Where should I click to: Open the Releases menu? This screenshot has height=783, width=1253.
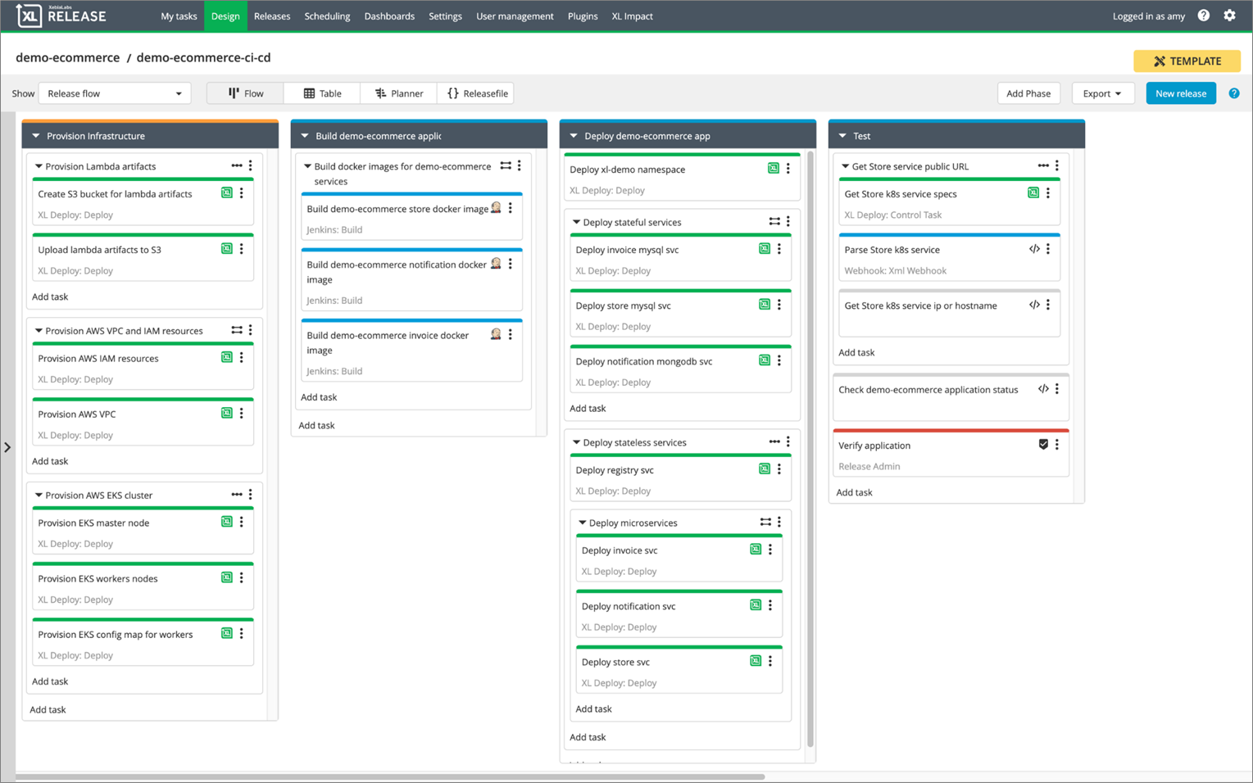tap(272, 16)
